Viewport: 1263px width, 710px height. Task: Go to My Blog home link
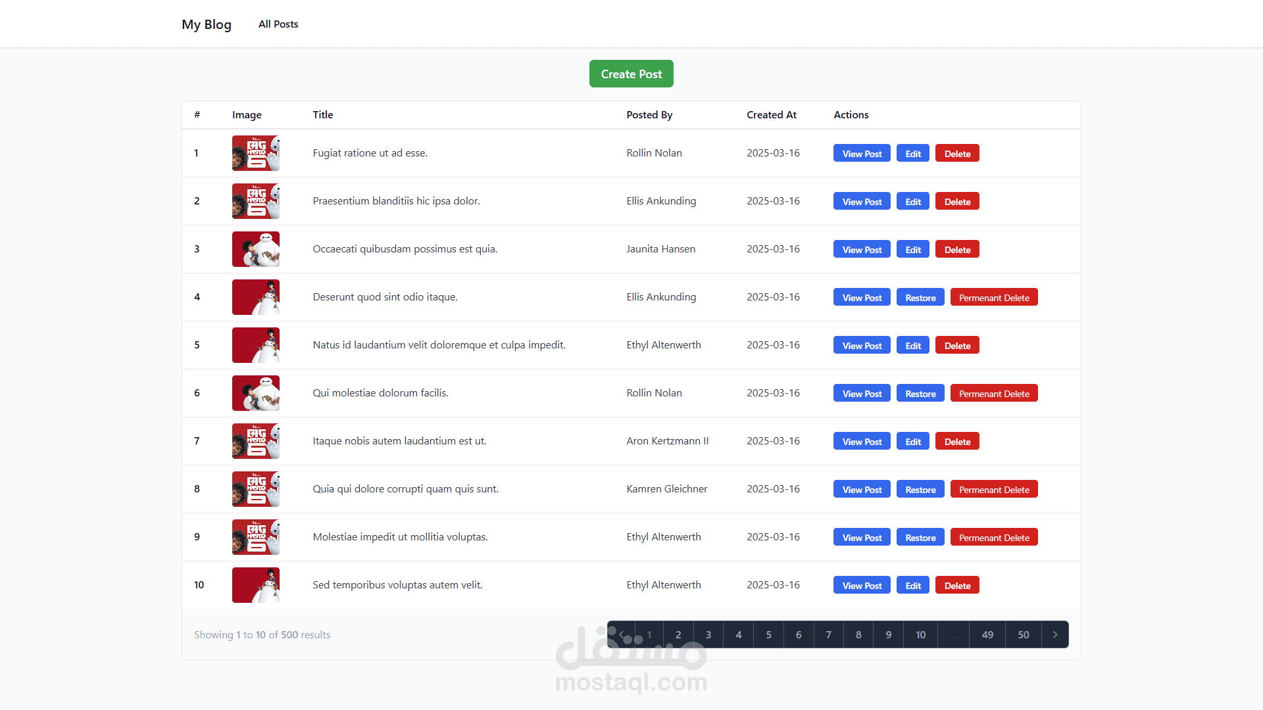(207, 24)
